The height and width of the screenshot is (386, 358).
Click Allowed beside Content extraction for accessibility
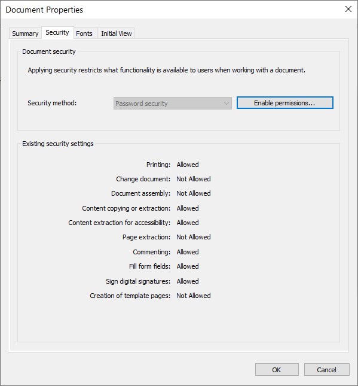pyautogui.click(x=187, y=223)
